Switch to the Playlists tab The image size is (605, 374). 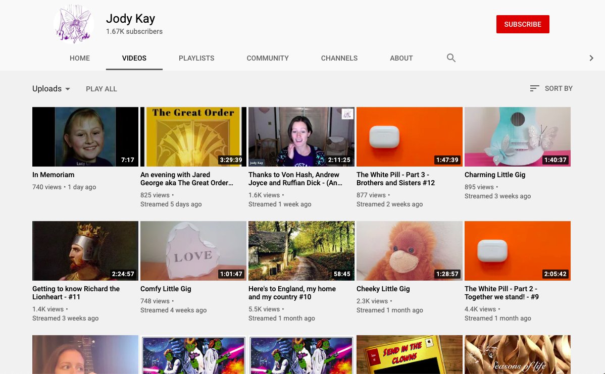tap(196, 58)
